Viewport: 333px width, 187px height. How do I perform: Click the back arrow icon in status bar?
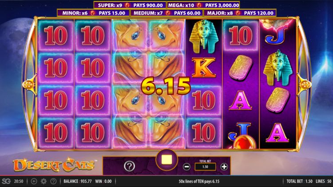pos(34,181)
